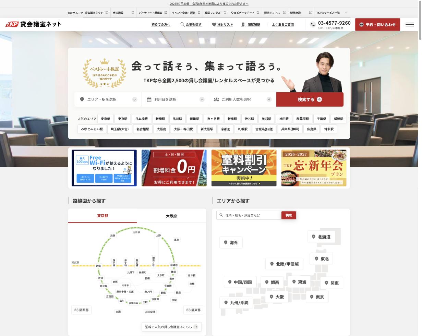Click the external-link icon beside 宿泊施設
The height and width of the screenshot is (336, 422).
[133, 13]
